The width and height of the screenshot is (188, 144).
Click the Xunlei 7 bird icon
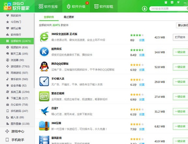pos(44,111)
